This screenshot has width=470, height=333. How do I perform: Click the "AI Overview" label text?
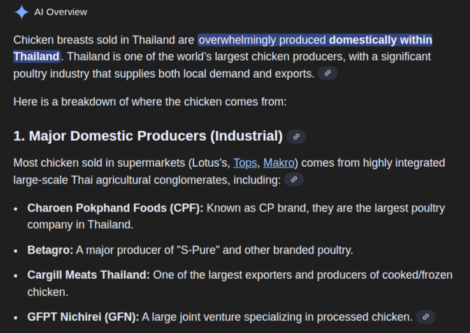click(61, 12)
